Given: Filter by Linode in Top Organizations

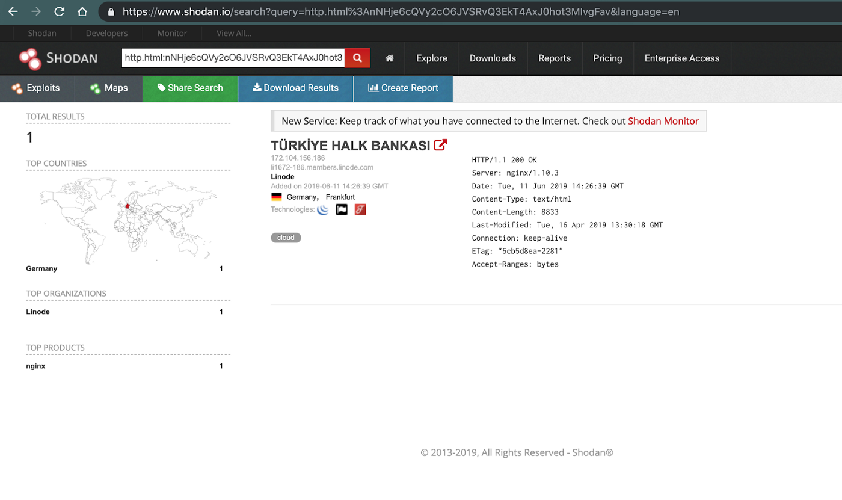Looking at the screenshot, I should [38, 312].
